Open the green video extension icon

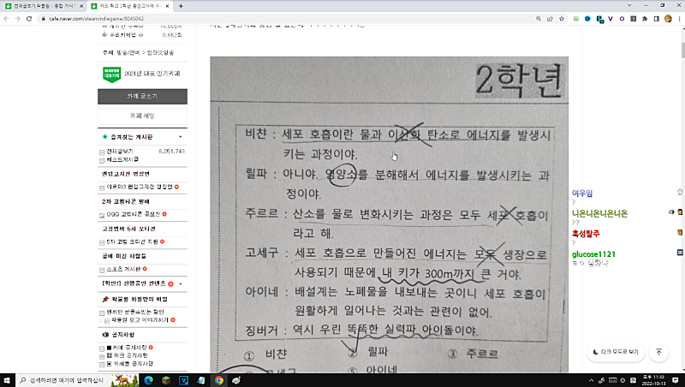click(x=576, y=19)
